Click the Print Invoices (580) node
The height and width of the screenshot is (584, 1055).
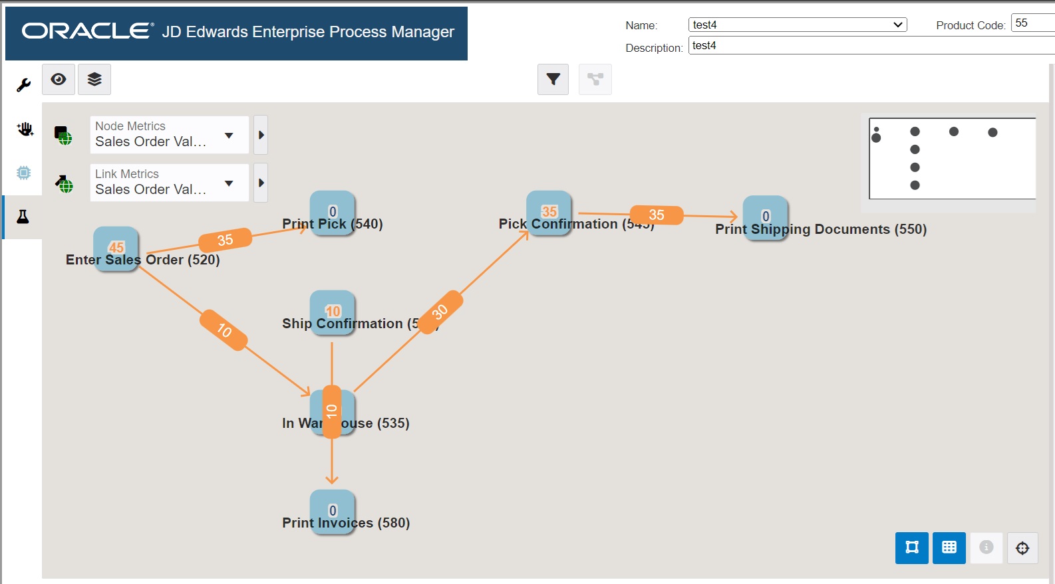coord(333,512)
